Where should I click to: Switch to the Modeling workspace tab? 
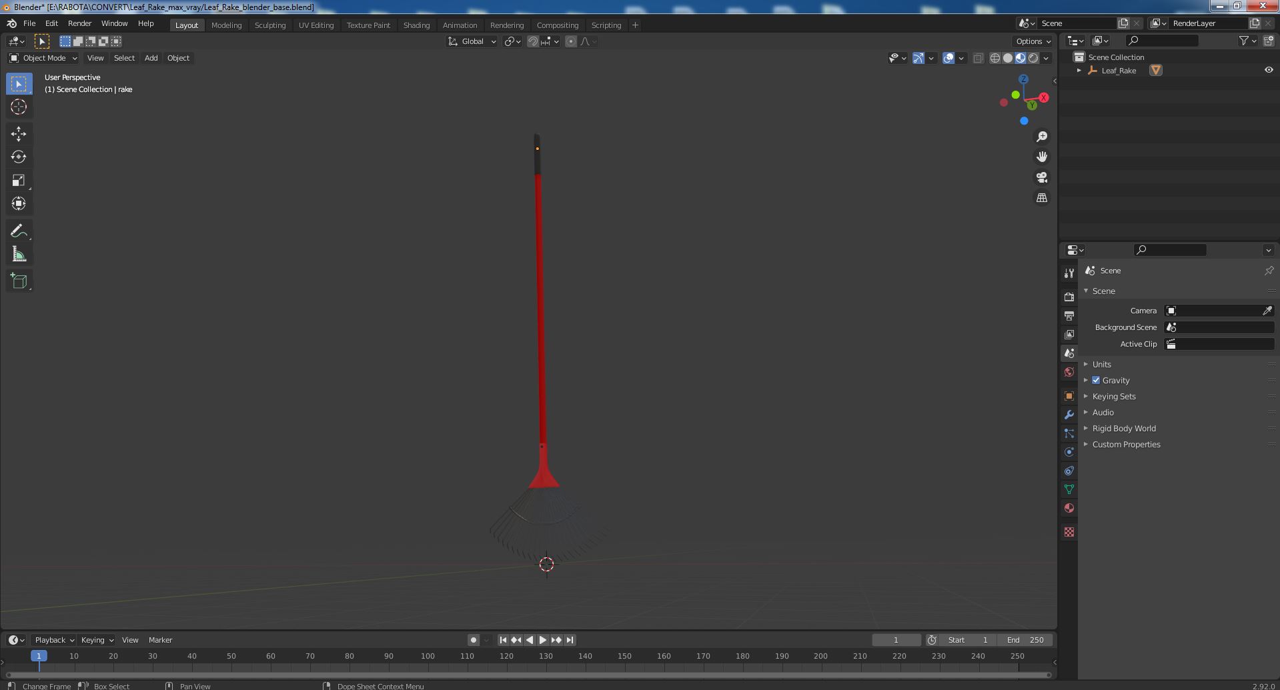[226, 25]
